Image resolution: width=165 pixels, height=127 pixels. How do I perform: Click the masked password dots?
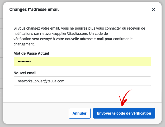pos(24,62)
